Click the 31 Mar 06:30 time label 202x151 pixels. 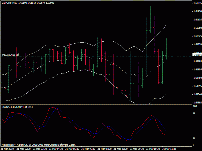click(x=88, y=149)
